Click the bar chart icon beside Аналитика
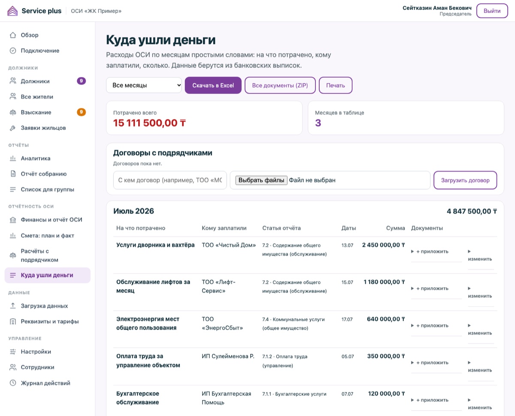 (13, 158)
